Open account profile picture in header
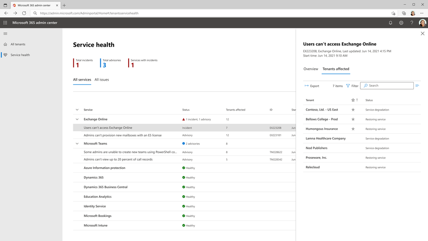The image size is (428, 241). [422, 23]
